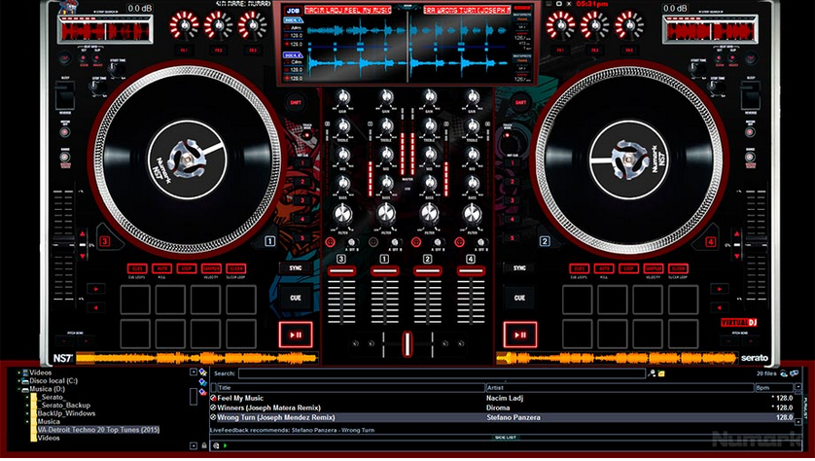
Task: Toggle headphone cue on mixer channel 2
Action: (416, 242)
